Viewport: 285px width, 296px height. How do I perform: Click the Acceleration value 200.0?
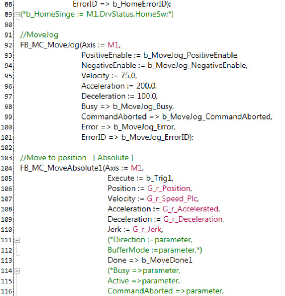click(x=146, y=86)
